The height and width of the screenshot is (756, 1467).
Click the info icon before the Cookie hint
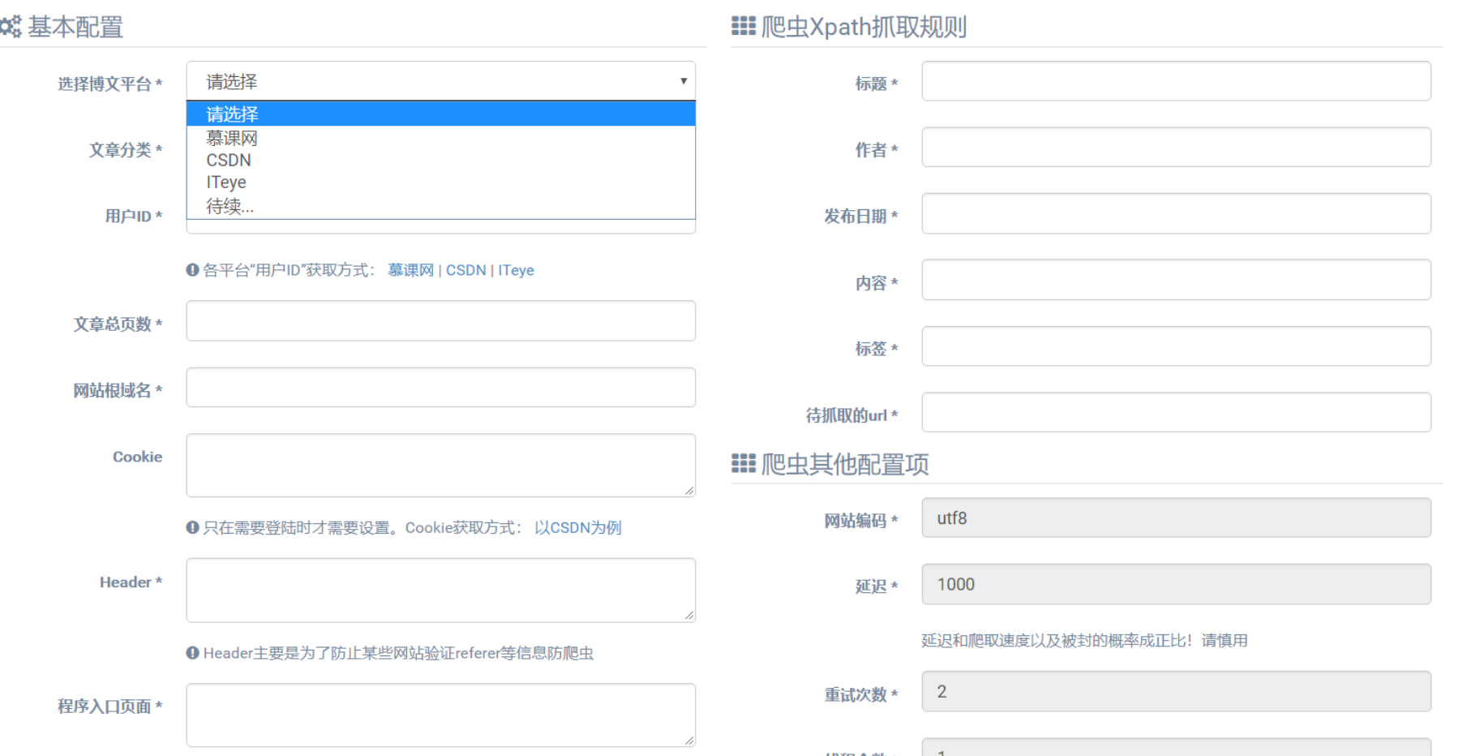(x=191, y=527)
